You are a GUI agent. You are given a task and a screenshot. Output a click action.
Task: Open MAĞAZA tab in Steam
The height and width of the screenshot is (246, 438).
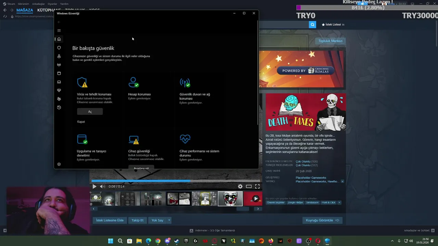point(25,10)
